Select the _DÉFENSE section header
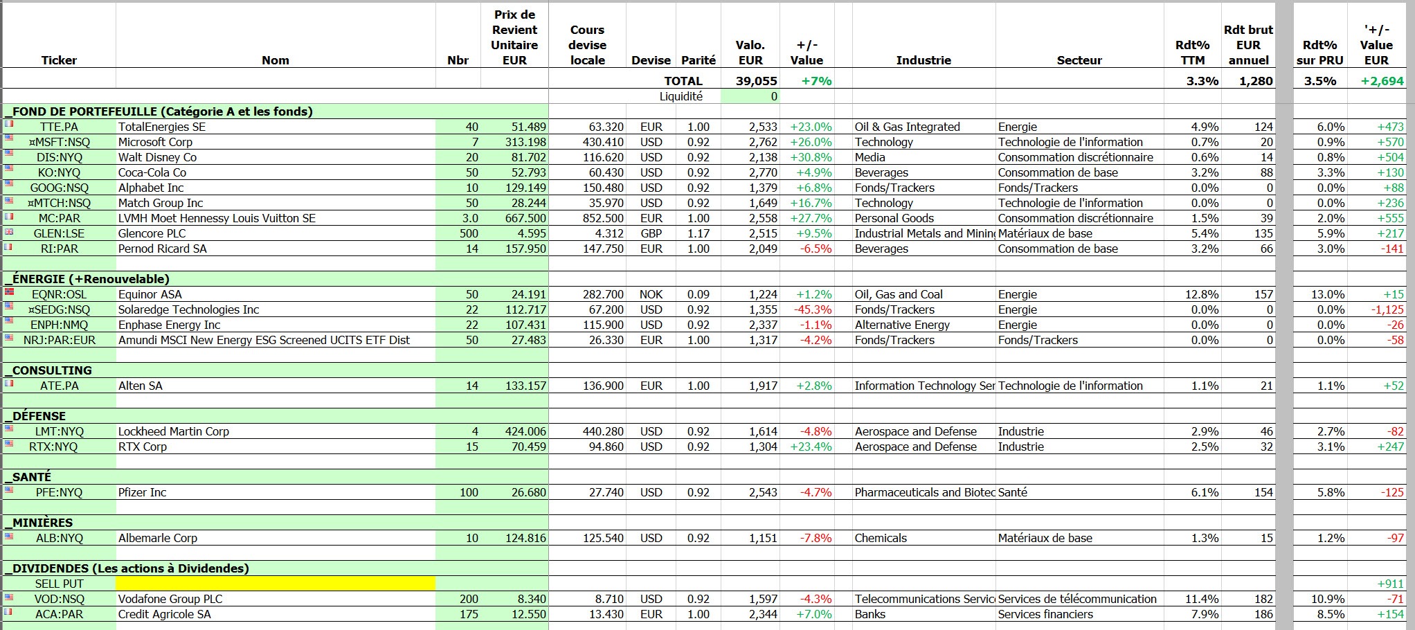This screenshot has height=630, width=1415. (276, 416)
